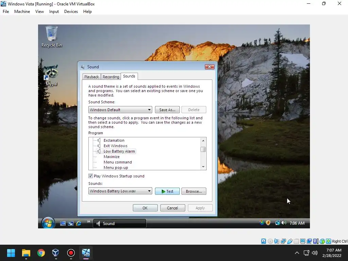Open Windows 11 Start button

[x=11, y=253]
